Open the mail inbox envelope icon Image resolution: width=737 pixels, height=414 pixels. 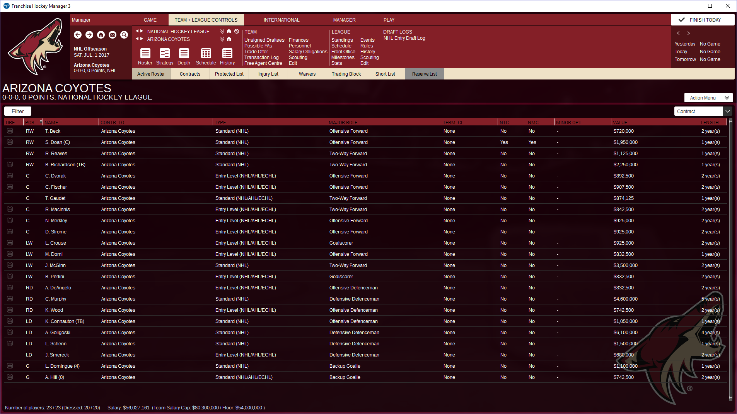click(113, 35)
